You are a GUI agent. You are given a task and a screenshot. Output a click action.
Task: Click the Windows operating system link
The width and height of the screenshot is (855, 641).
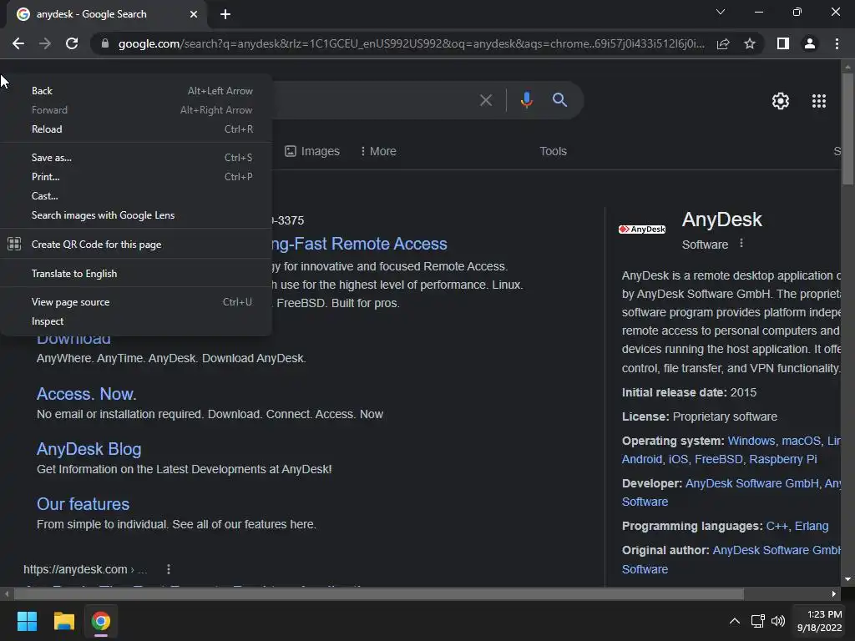click(x=751, y=441)
